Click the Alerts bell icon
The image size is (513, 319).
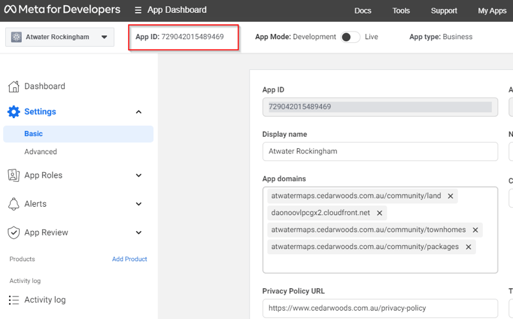click(x=13, y=203)
